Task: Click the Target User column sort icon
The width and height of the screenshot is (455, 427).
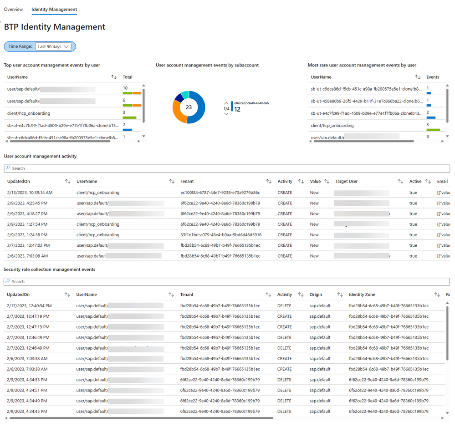Action: click(x=400, y=181)
